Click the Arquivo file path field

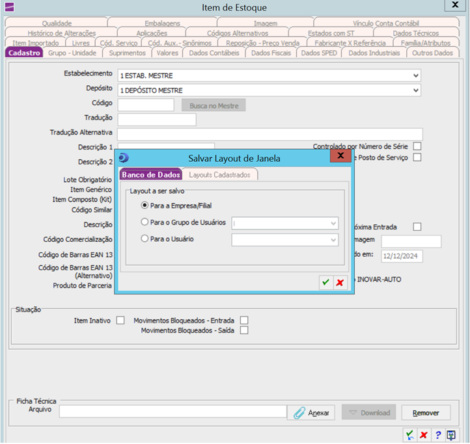pyautogui.click(x=173, y=411)
